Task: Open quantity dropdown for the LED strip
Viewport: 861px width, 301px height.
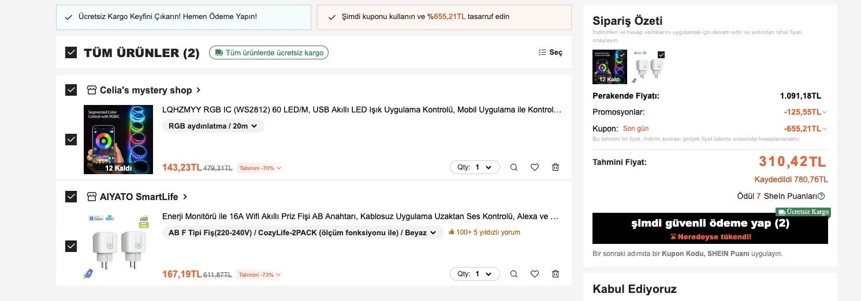Action: 474,167
